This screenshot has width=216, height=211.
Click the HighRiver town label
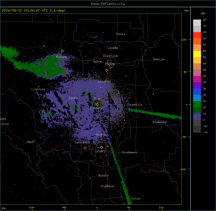(108, 186)
